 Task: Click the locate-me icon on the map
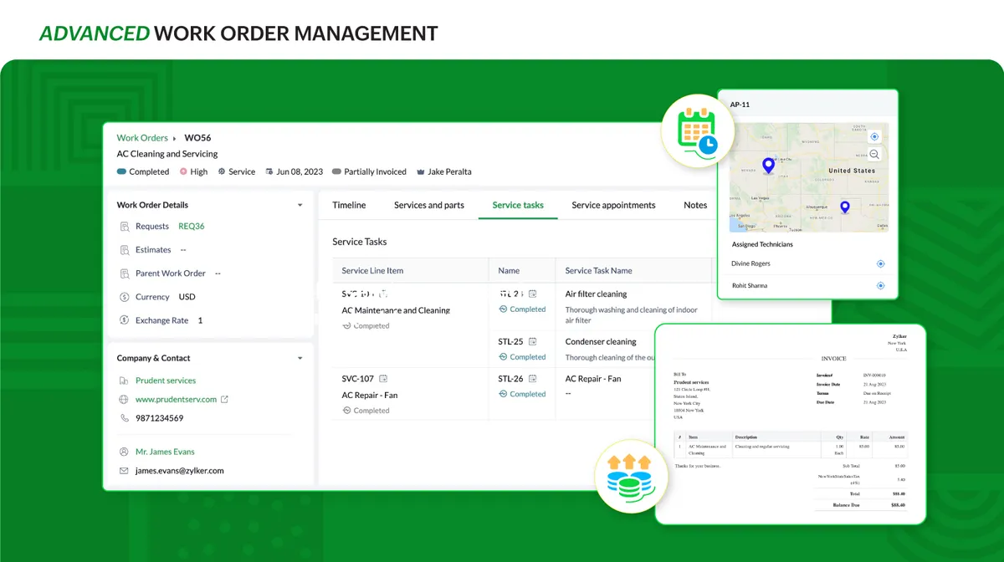coord(874,136)
